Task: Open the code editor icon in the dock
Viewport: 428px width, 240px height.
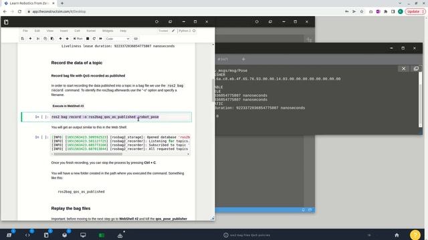Action: coord(27,235)
